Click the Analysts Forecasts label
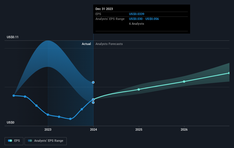The image size is (234, 148). pos(109,44)
